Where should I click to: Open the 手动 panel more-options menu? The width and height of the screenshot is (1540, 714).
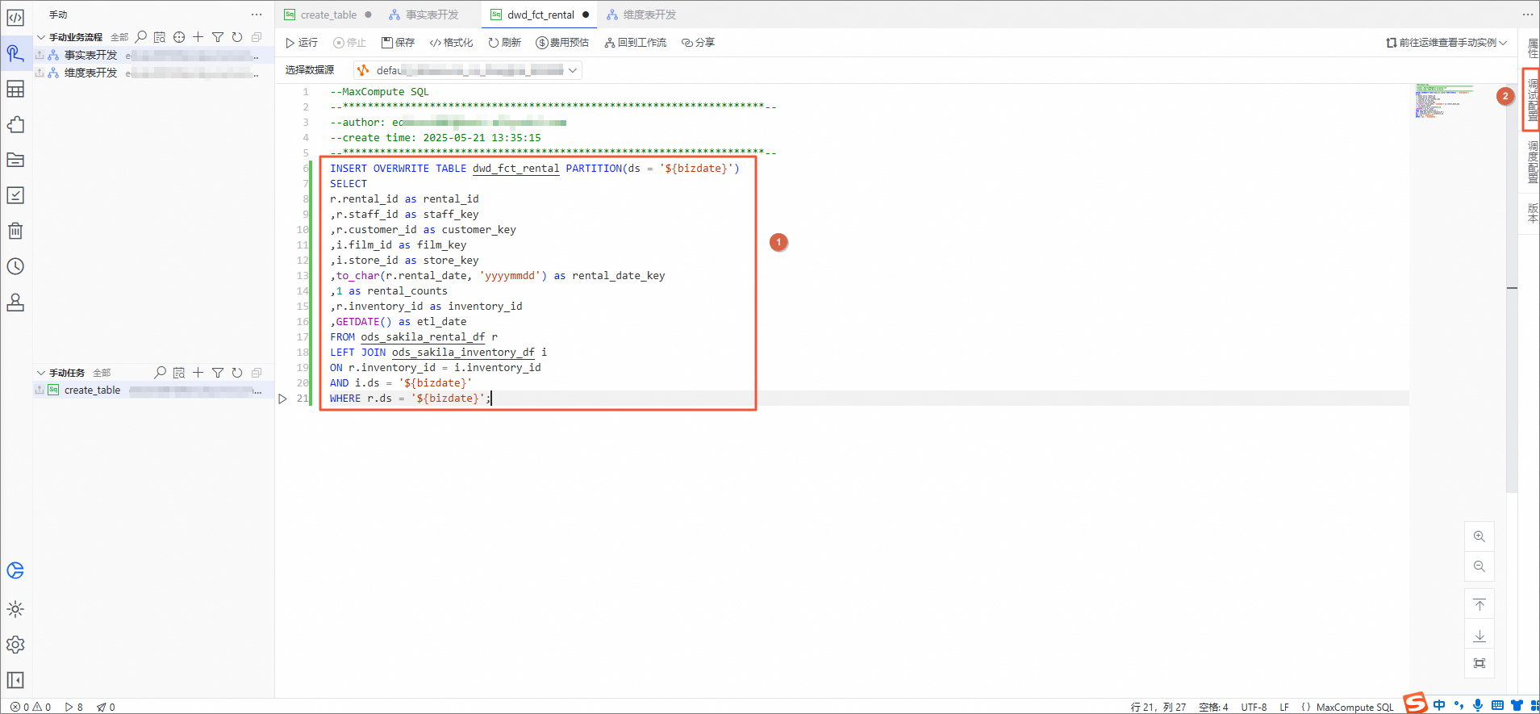click(x=257, y=15)
